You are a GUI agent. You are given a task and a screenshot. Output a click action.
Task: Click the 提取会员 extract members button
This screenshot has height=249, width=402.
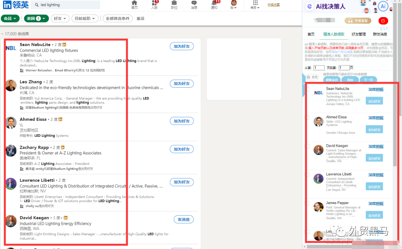click(x=332, y=80)
